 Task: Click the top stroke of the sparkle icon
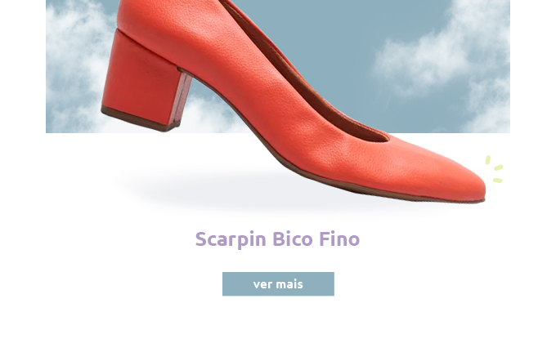488,160
